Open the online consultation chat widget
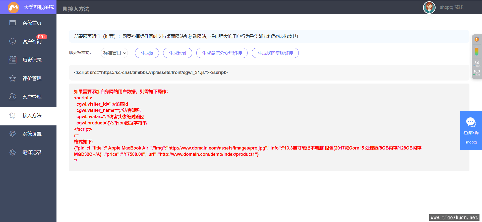The height and width of the screenshot is (222, 482). [x=471, y=130]
